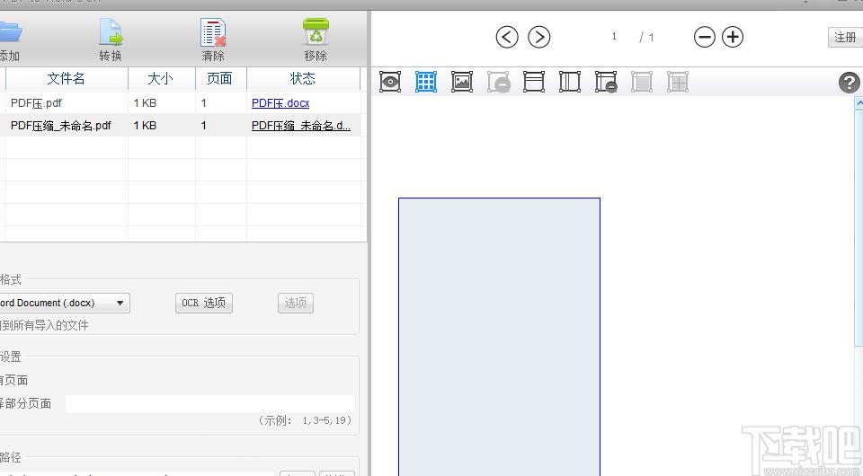This screenshot has width=863, height=476.
Task: Click the 1 KB size of PDF压.pdf
Action: pos(145,102)
